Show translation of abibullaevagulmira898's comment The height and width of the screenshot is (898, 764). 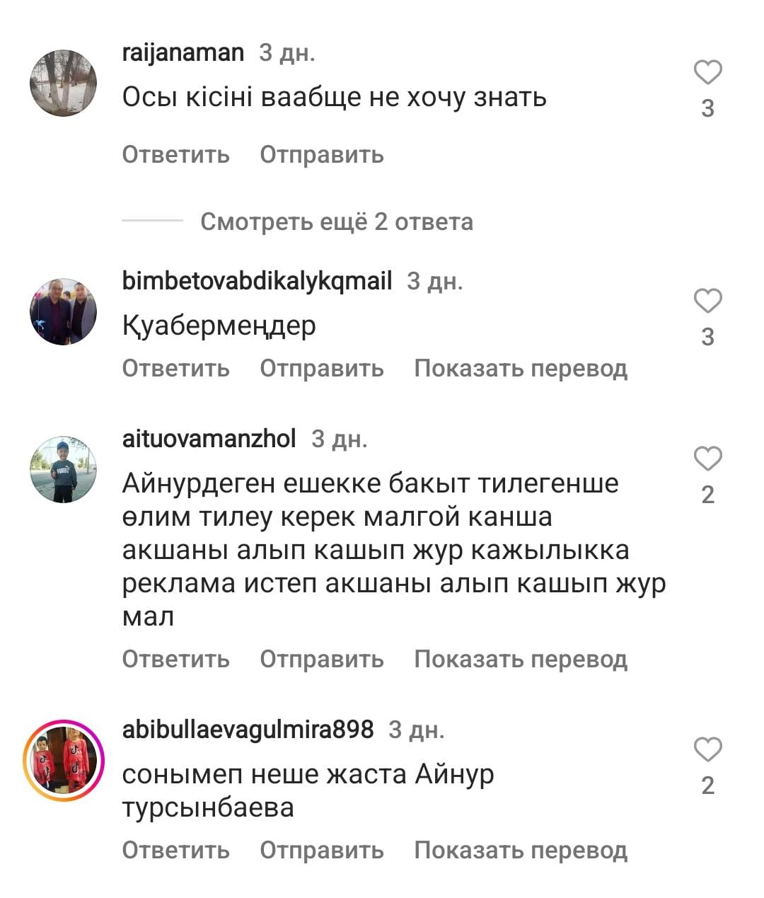click(521, 850)
